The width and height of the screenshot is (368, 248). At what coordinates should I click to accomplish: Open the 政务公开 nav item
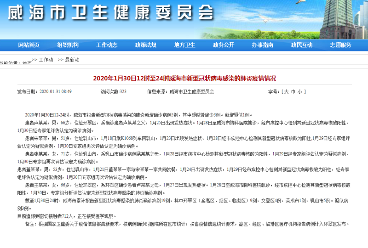(224, 45)
